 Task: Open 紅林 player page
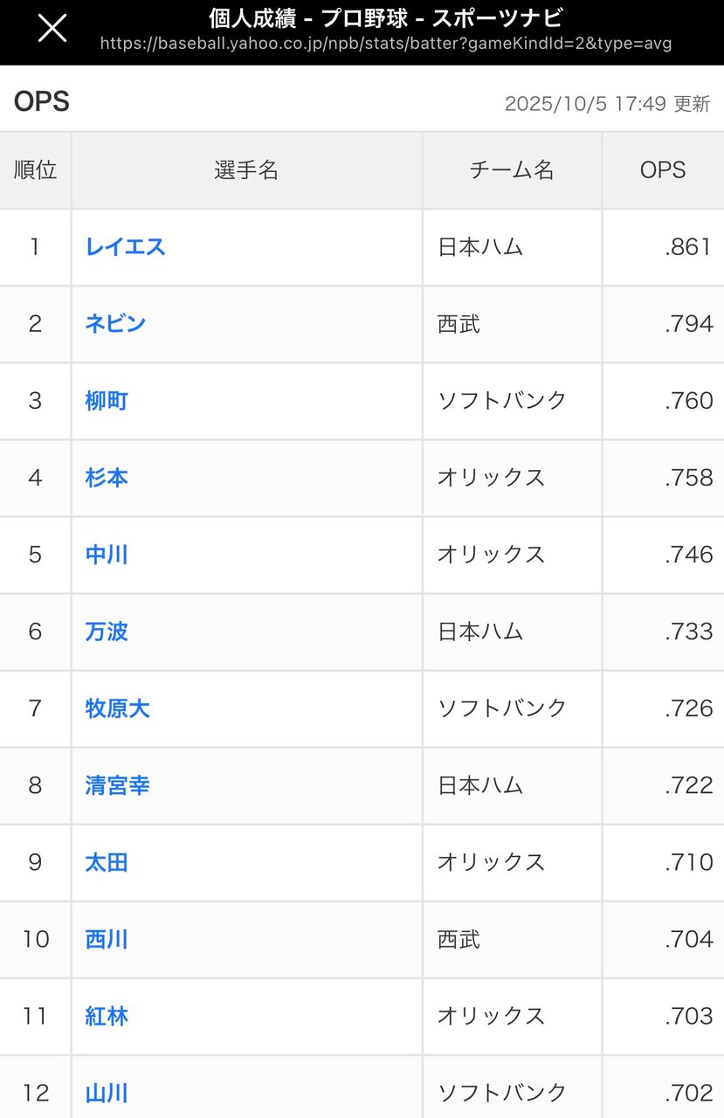point(107,1017)
